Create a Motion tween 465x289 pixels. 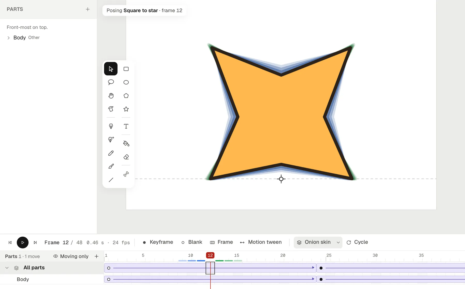click(x=261, y=242)
